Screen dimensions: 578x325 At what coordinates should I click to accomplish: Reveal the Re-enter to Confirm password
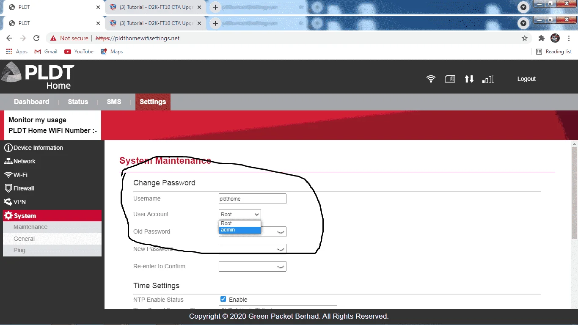coord(281,267)
